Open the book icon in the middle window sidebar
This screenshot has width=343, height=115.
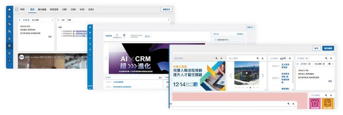tap(90, 38)
